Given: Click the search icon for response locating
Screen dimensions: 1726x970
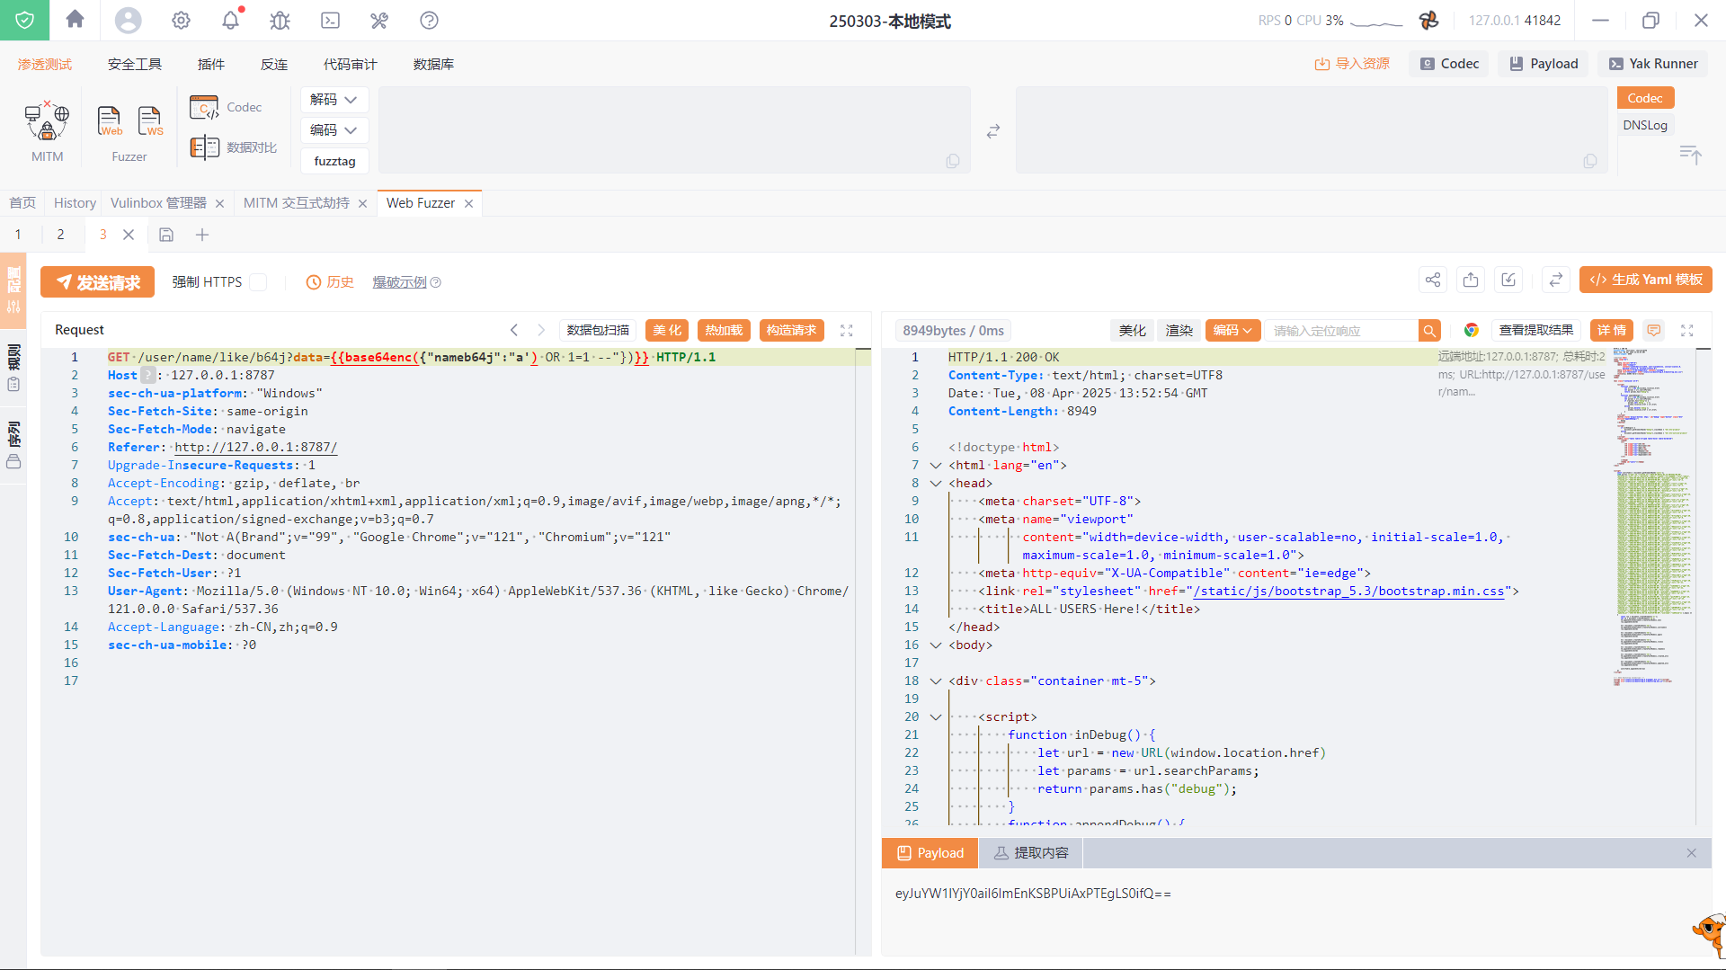Looking at the screenshot, I should coord(1429,331).
